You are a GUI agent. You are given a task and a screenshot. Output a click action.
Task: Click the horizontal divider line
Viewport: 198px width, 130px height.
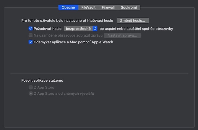[x=99, y=73]
